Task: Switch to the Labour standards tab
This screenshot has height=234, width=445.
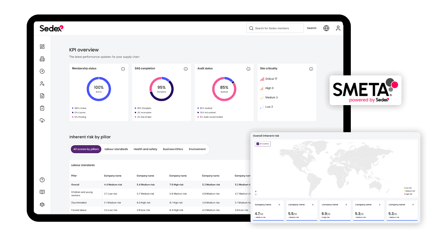Action: tap(116, 149)
